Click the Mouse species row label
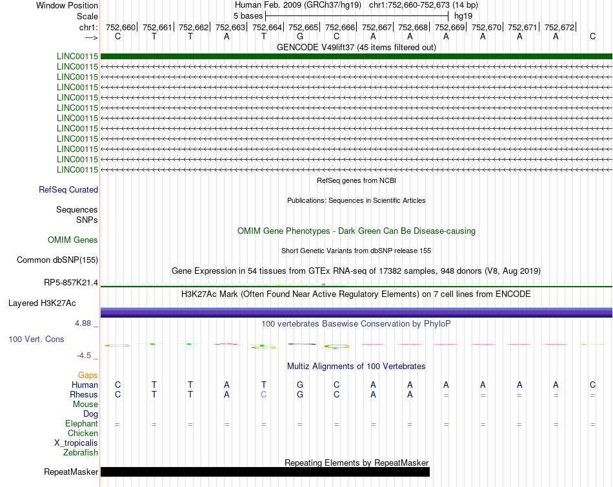613x487 pixels. [86, 405]
